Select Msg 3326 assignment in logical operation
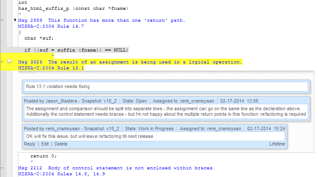The height and width of the screenshot is (177, 318). point(130,62)
